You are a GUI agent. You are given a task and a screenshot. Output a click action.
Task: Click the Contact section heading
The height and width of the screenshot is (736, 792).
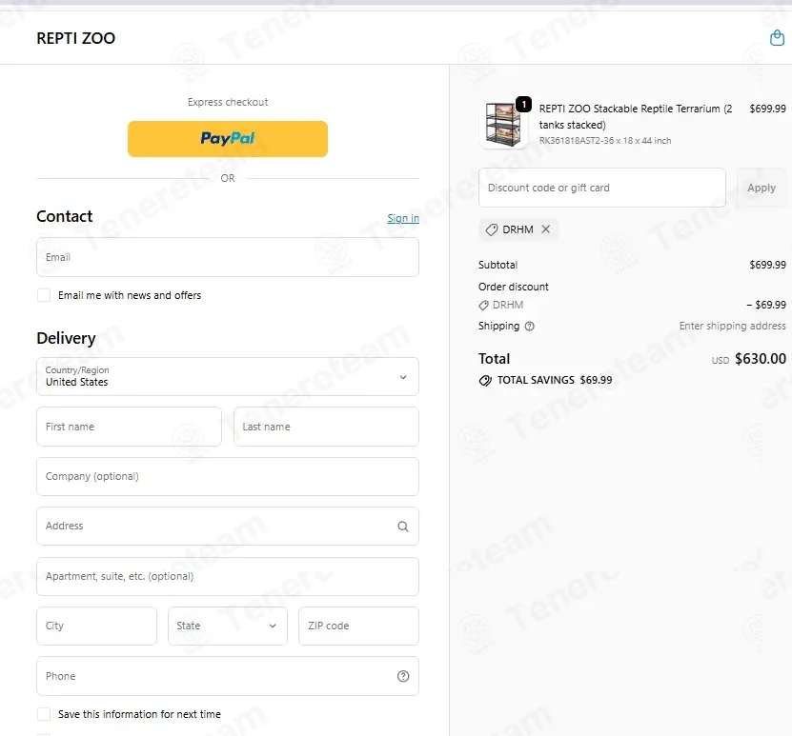(64, 216)
